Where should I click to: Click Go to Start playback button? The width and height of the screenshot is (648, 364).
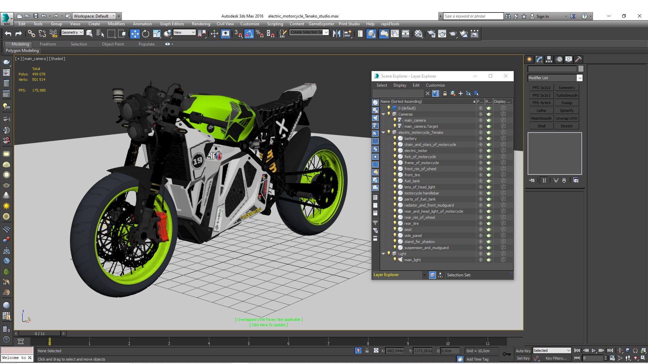pyautogui.click(x=577, y=351)
